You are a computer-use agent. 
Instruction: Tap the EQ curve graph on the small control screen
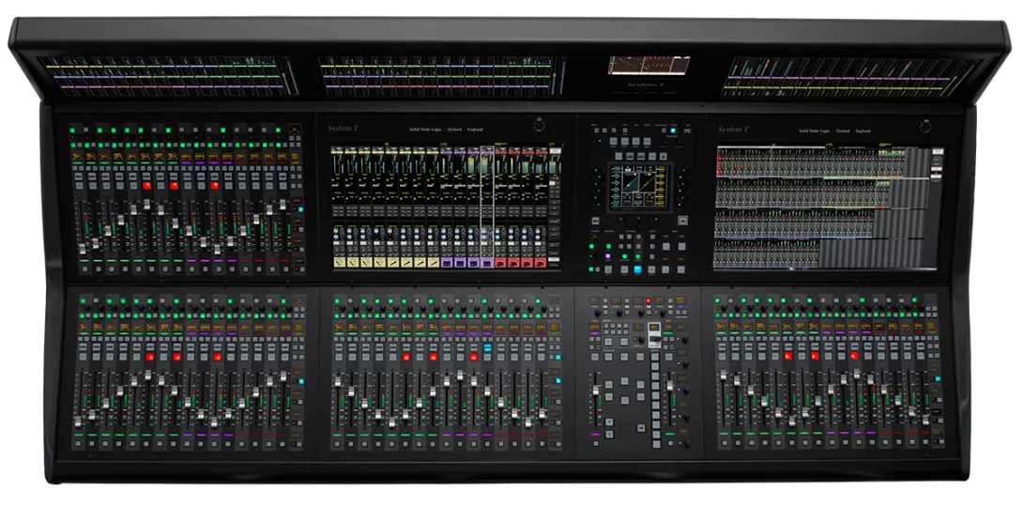[x=637, y=188]
